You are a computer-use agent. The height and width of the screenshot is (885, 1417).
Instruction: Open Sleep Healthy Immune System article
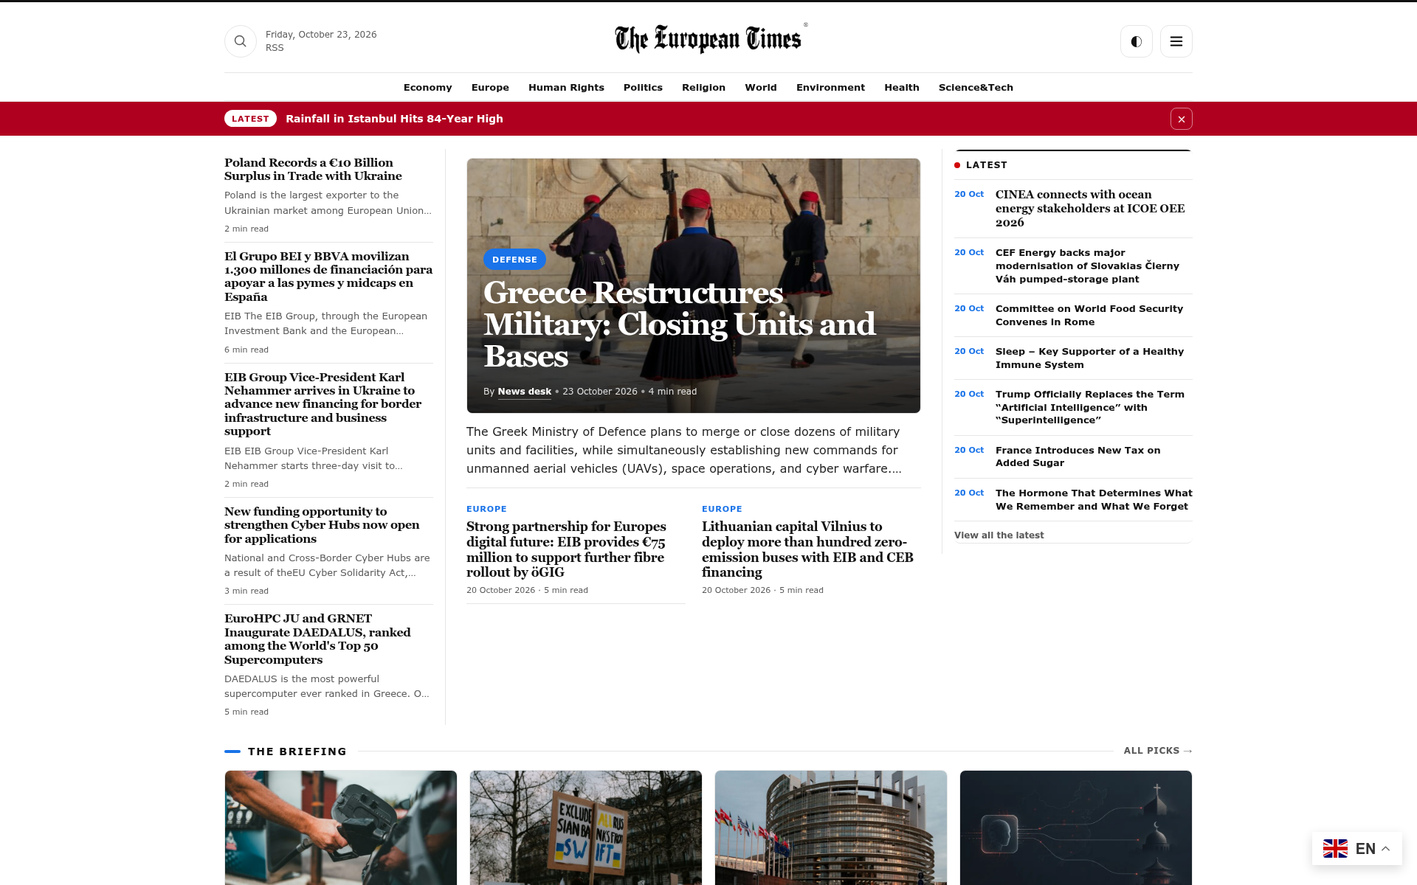coord(1089,358)
